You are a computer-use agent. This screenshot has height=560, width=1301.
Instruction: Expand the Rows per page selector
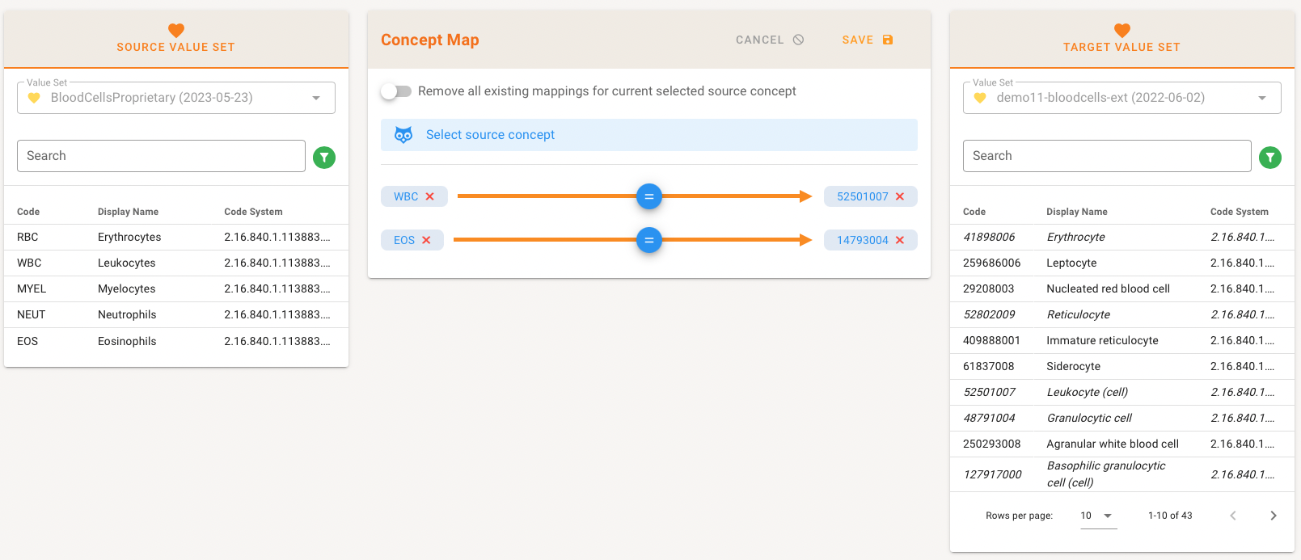coord(1098,516)
